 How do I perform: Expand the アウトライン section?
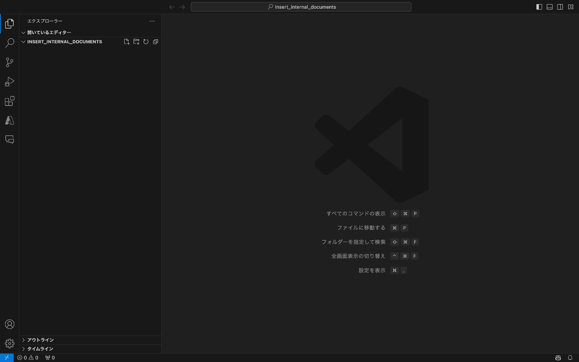click(x=90, y=340)
